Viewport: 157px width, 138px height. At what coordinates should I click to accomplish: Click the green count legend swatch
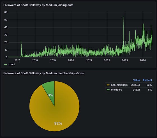tap(6, 65)
